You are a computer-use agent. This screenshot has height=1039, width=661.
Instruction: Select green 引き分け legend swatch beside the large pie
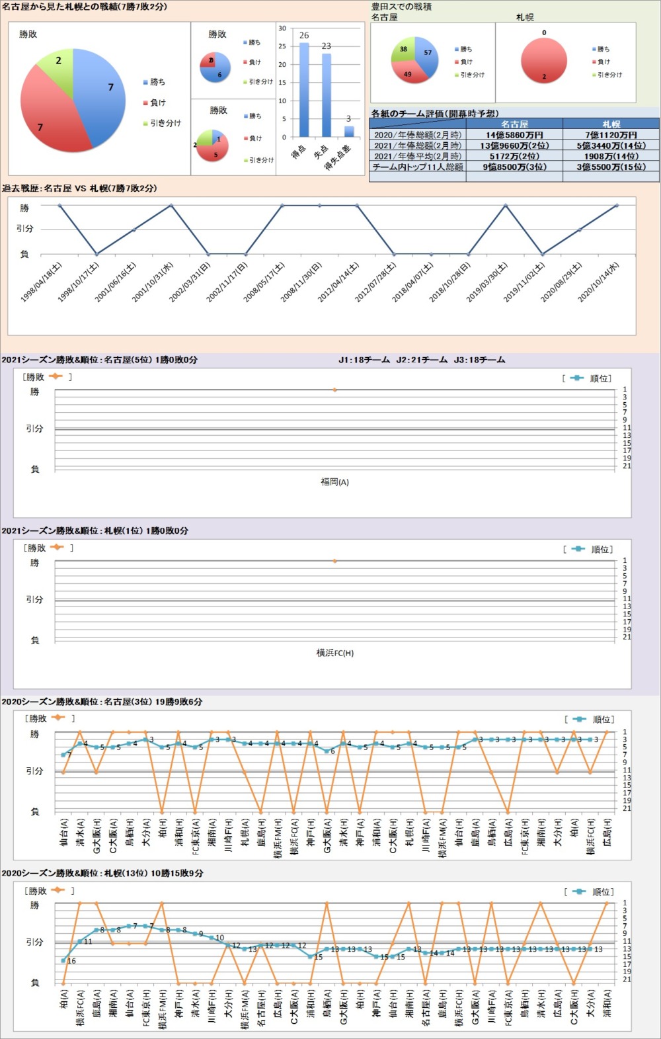click(x=145, y=124)
